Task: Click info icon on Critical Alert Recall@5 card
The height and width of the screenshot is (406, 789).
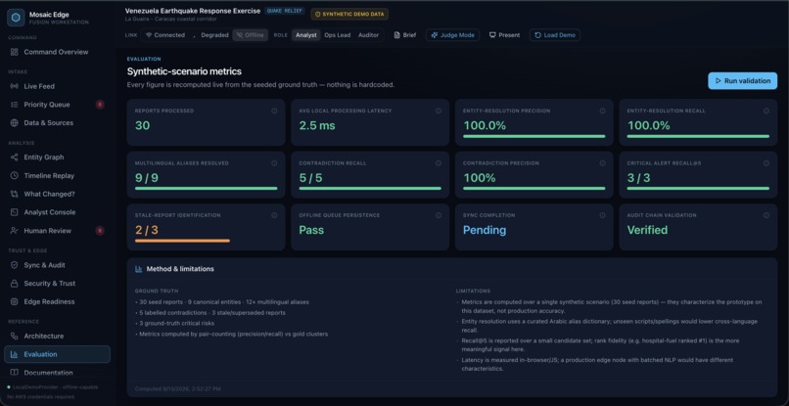Action: (766, 163)
